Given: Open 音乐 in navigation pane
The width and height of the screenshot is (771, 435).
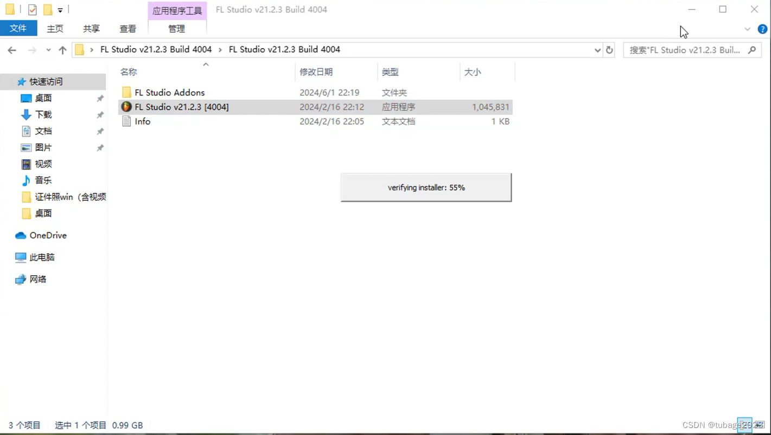Looking at the screenshot, I should coord(43,180).
